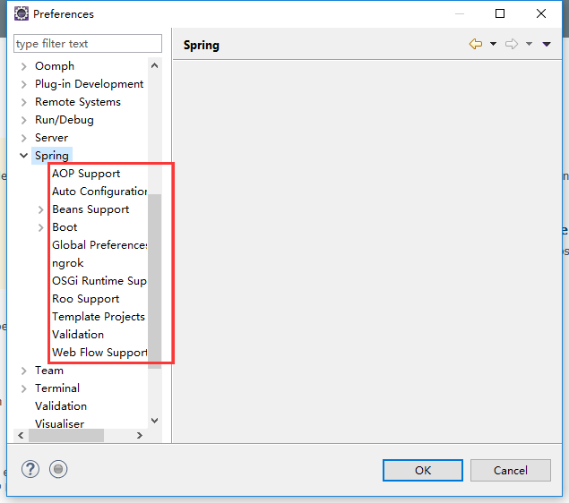Viewport: 569px width, 503px height.
Task: Expand the Team node
Action: tap(24, 371)
